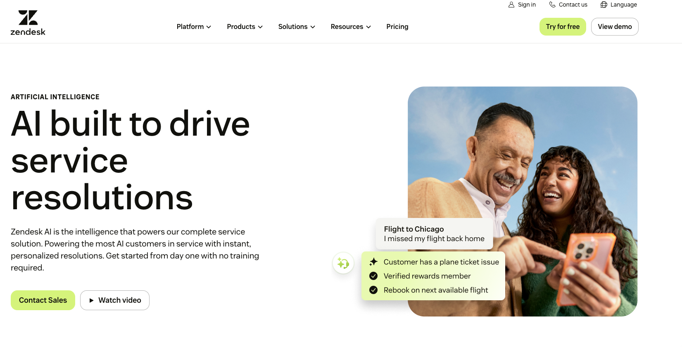
Task: Click 'Verified rewards member' text
Action: [427, 276]
